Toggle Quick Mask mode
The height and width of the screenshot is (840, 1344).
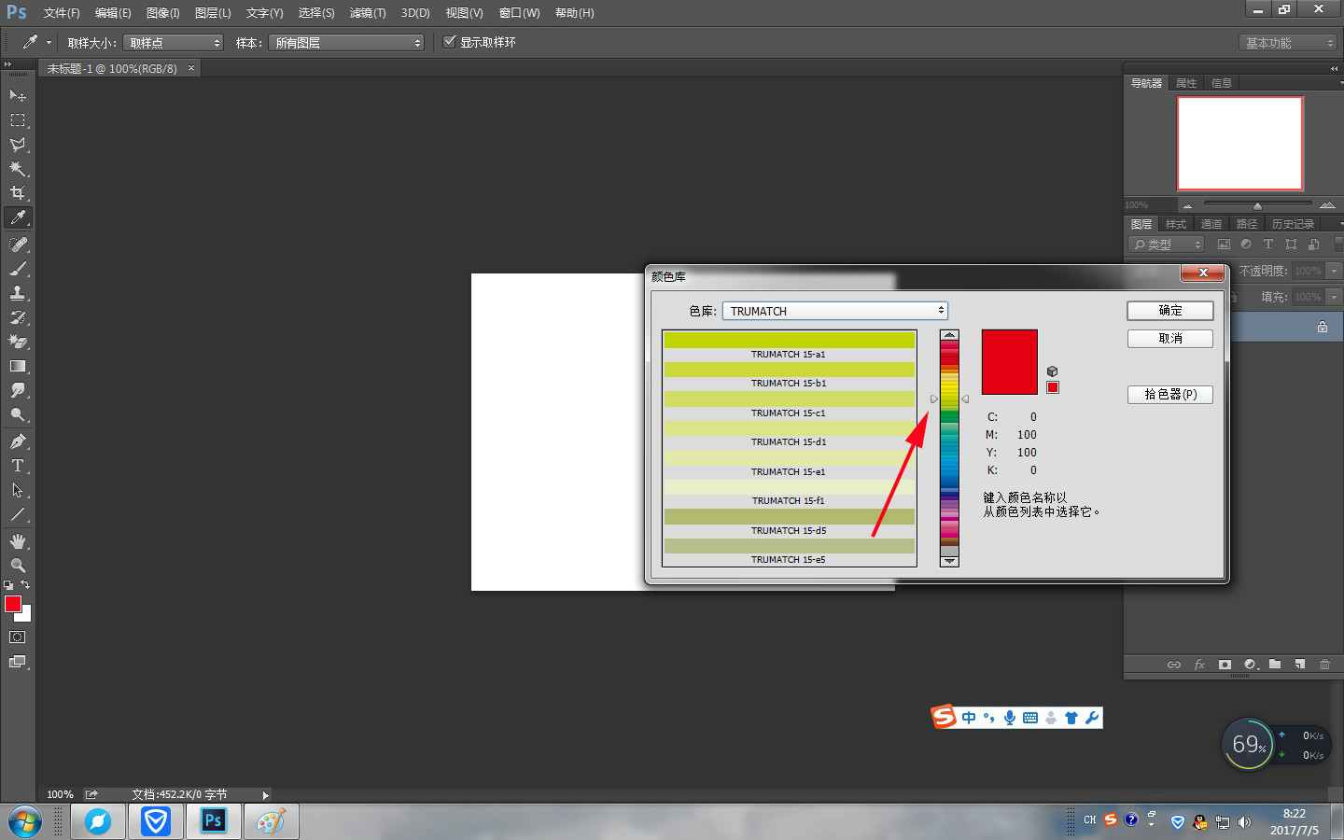pos(18,637)
